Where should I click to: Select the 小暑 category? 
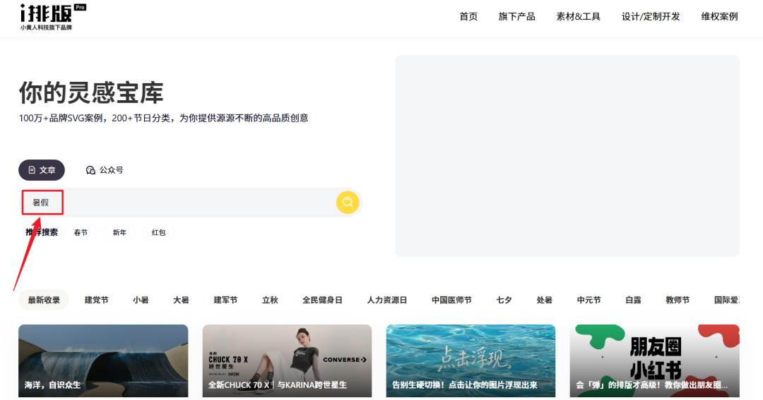click(x=141, y=300)
